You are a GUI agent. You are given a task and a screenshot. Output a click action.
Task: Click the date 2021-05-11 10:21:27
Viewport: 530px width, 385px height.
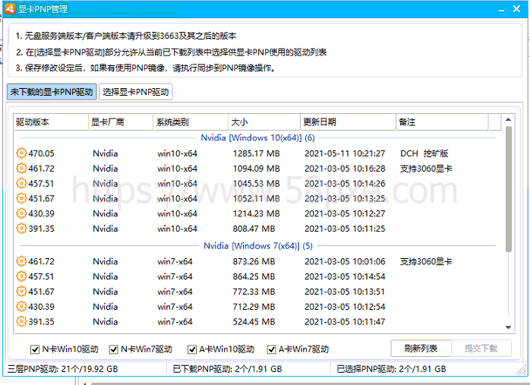tap(345, 153)
